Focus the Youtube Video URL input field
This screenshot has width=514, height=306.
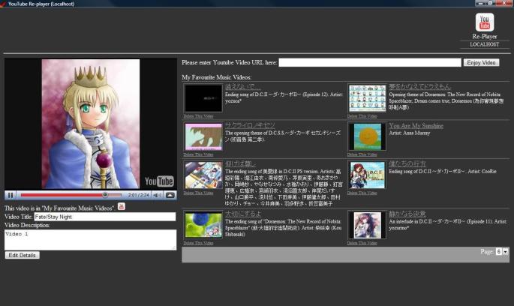[370, 62]
